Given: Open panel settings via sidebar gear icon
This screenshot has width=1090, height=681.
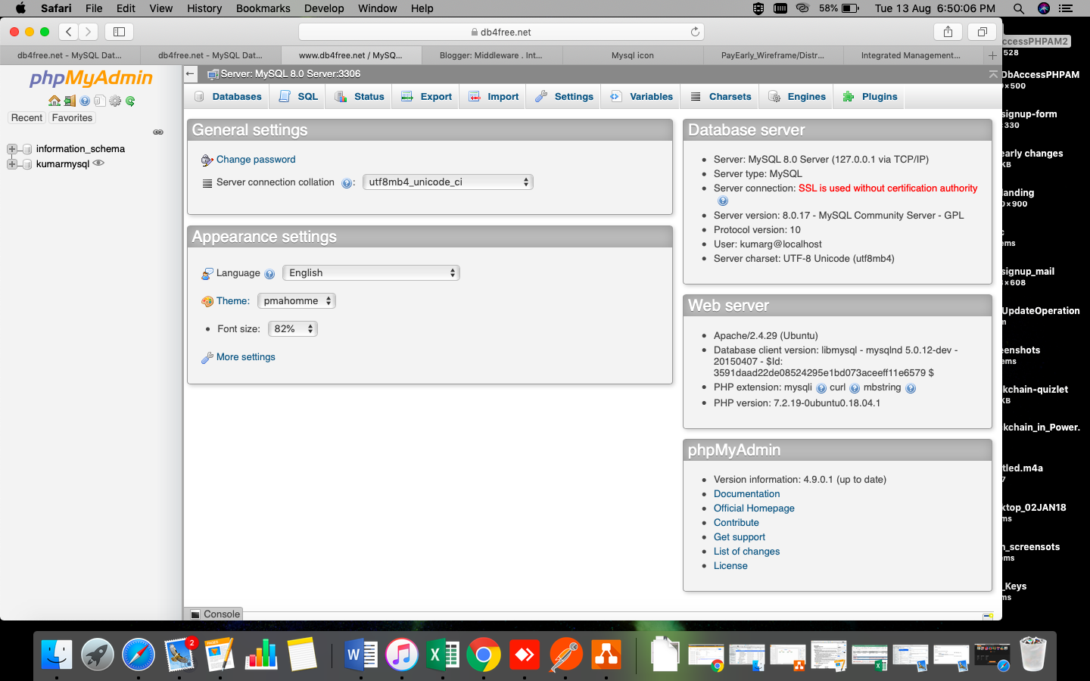Looking at the screenshot, I should [115, 101].
